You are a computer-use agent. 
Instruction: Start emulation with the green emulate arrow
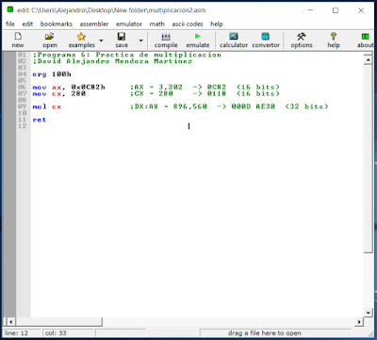(198, 40)
